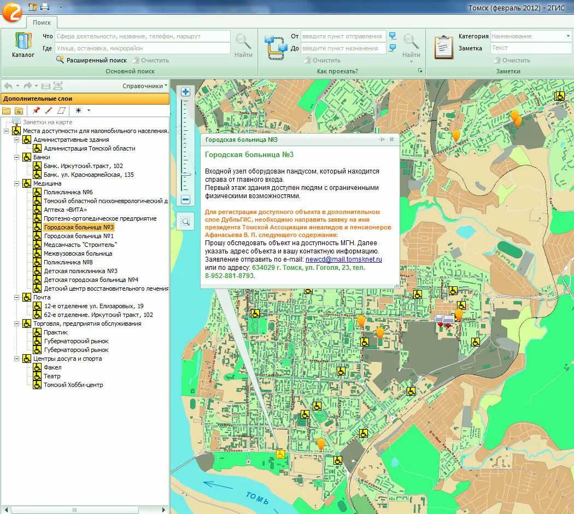The image size is (574, 514).
Task: Click the forward navigation arrow in the side panel
Action: point(27,86)
